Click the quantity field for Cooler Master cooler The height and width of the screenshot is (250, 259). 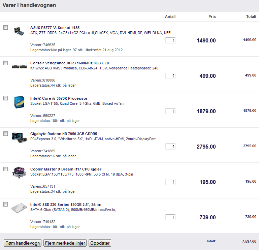(170, 182)
